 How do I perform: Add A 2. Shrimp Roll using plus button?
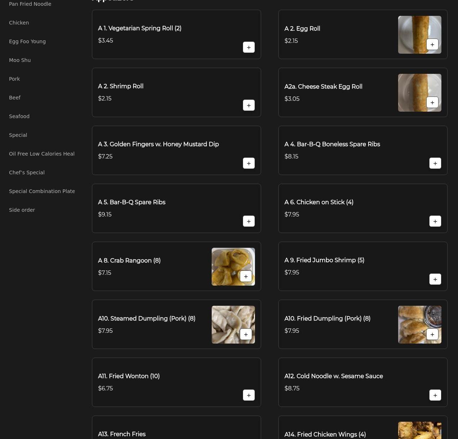point(249,105)
